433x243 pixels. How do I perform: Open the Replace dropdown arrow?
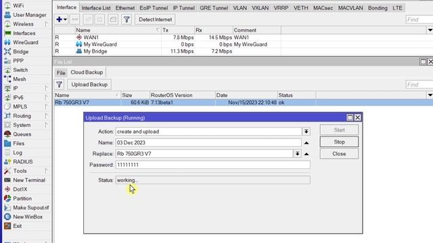(297, 154)
